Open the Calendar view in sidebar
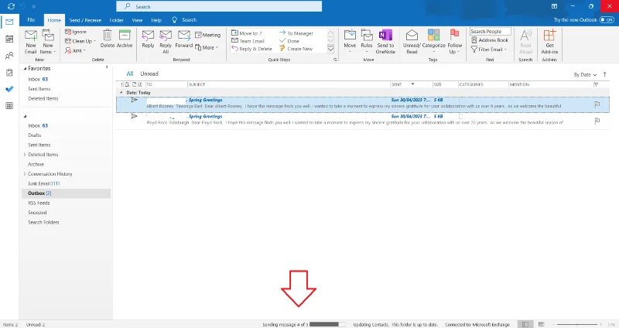The width and height of the screenshot is (619, 328). click(x=9, y=39)
